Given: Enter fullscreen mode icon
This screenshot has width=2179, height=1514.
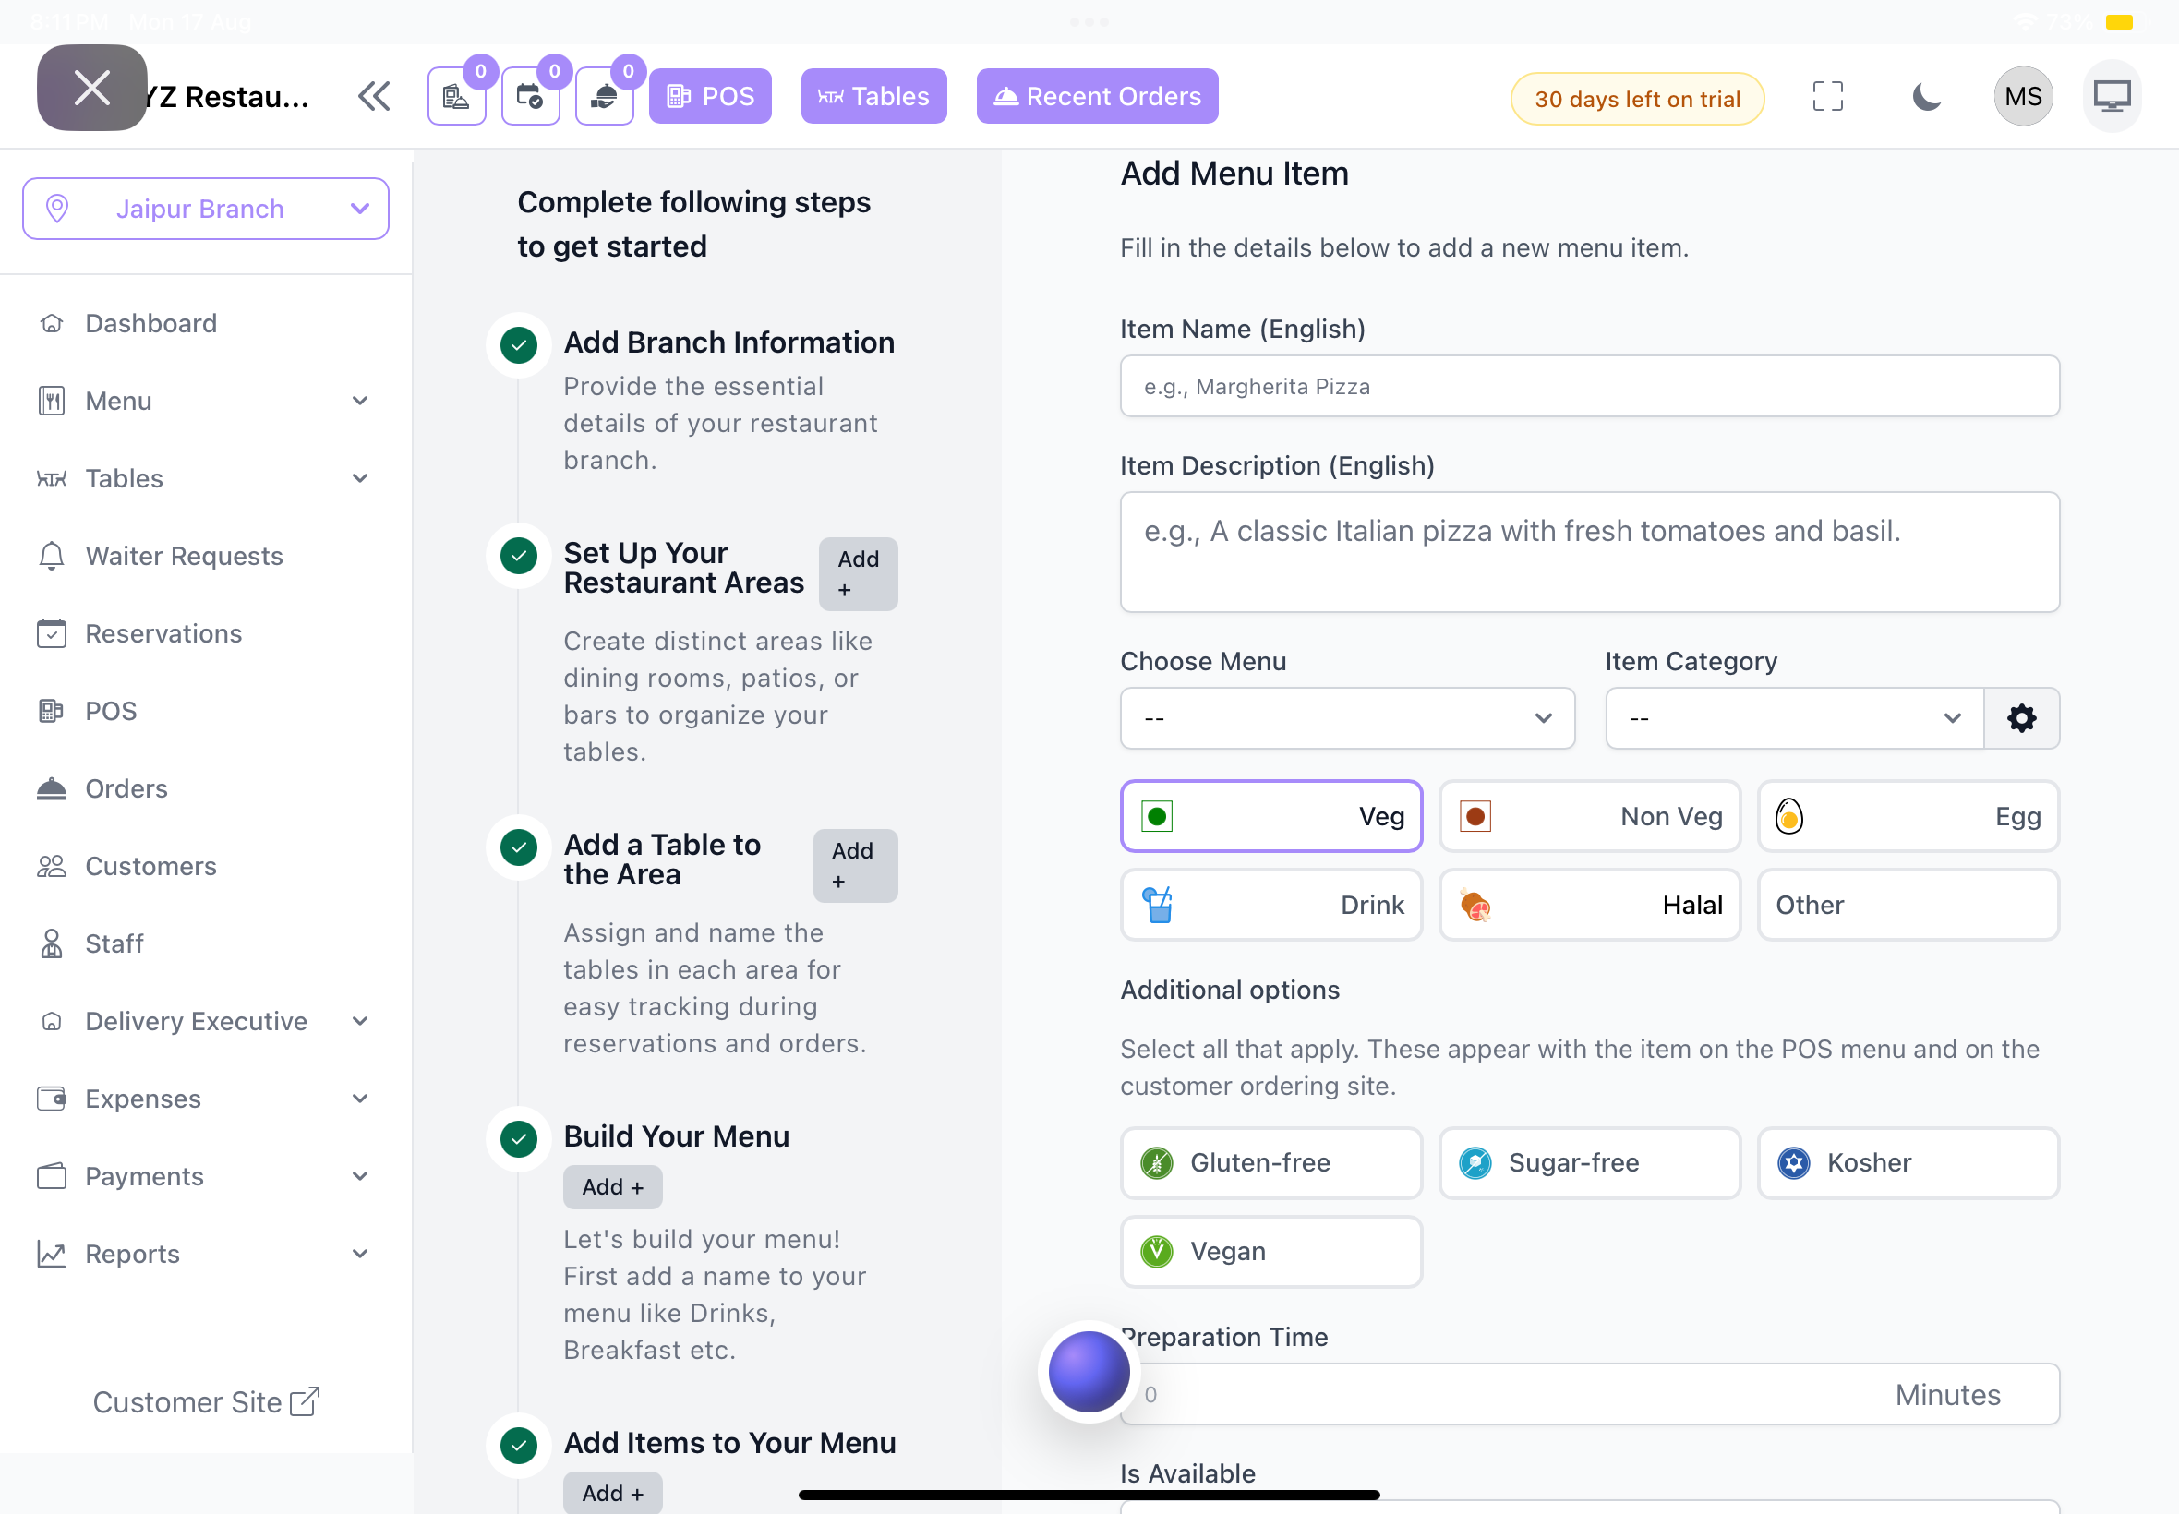Looking at the screenshot, I should 1827,96.
